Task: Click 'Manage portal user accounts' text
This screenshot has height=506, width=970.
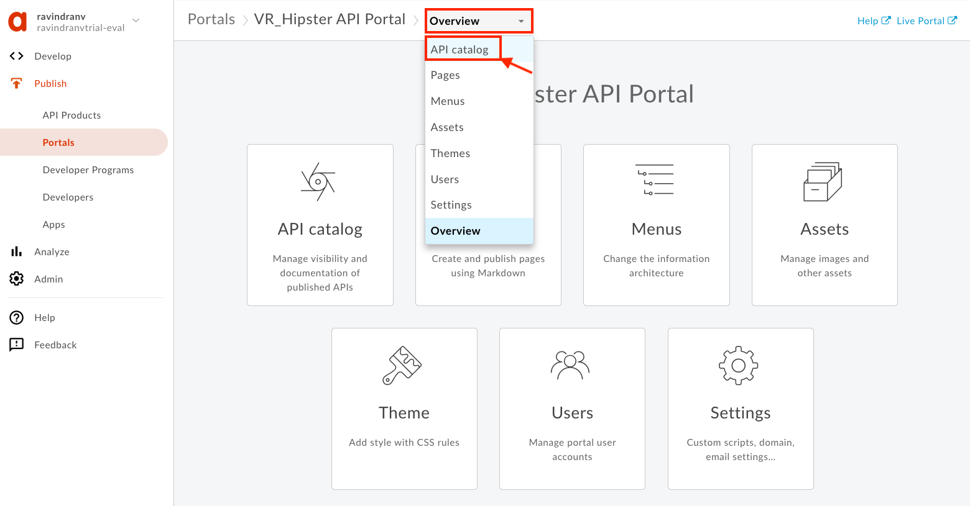Action: 573,450
